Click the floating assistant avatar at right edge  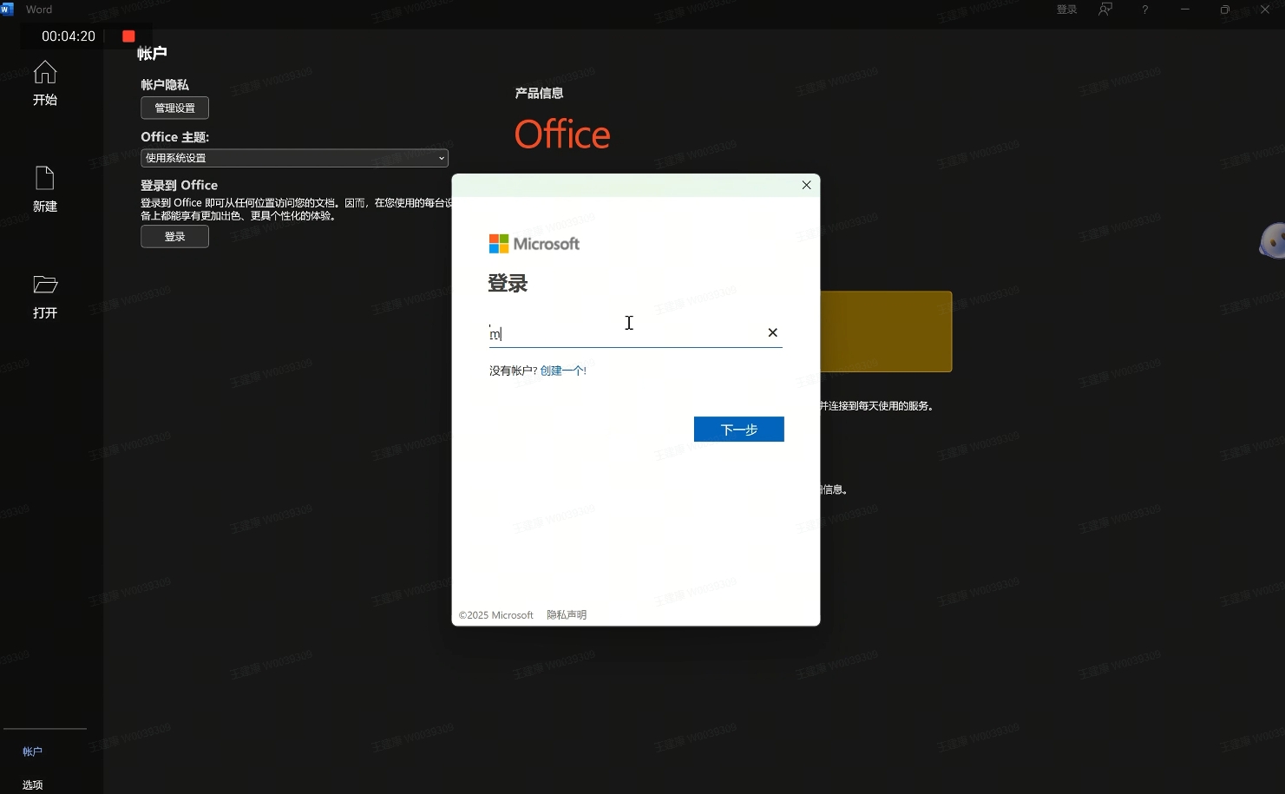pos(1272,240)
